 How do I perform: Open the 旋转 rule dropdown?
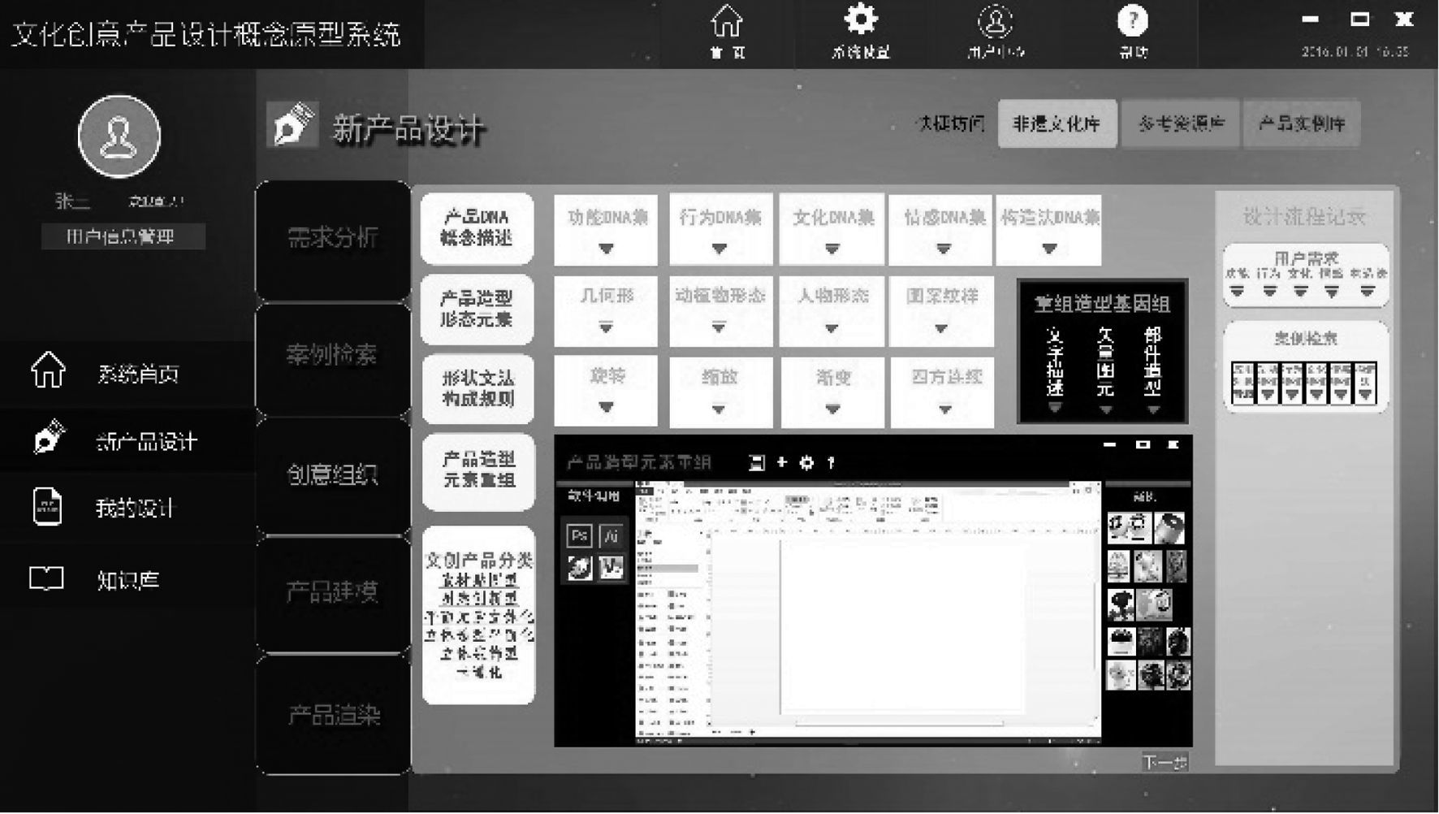coord(606,407)
